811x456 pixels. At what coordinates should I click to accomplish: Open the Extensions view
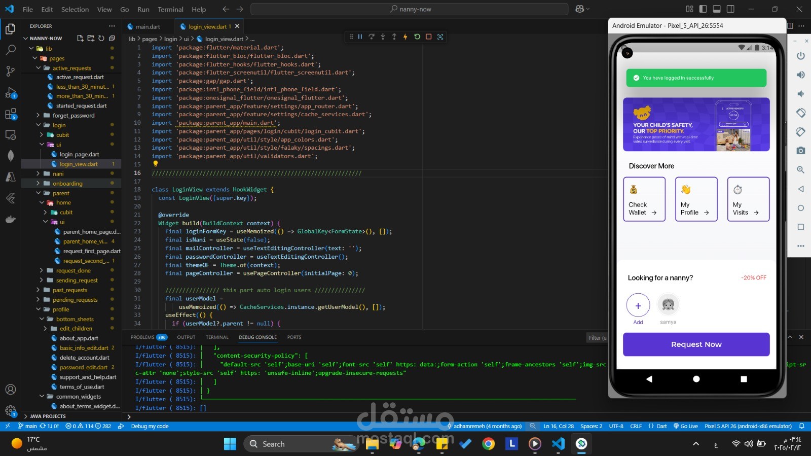click(10, 114)
